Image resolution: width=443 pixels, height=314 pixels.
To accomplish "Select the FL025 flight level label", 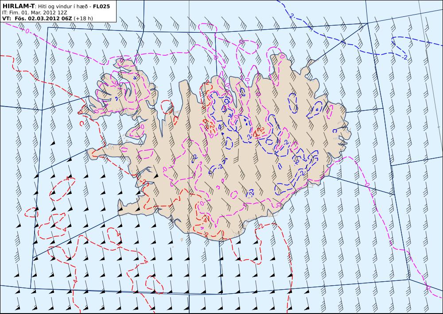I will (x=101, y=6).
